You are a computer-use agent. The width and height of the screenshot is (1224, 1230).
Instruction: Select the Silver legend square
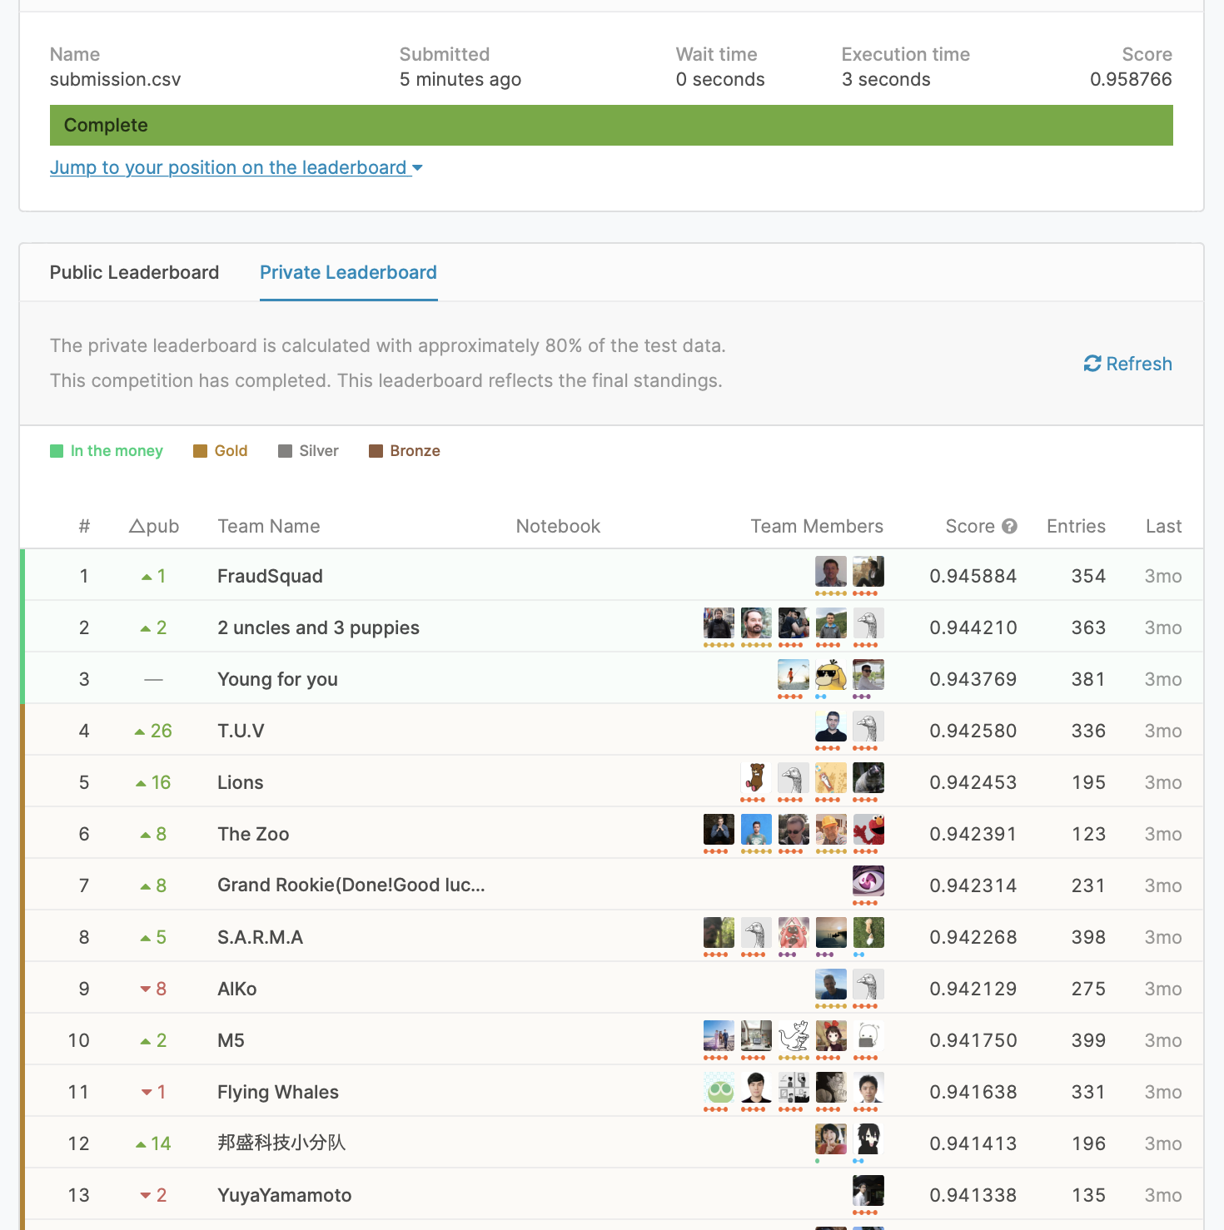[x=286, y=450]
